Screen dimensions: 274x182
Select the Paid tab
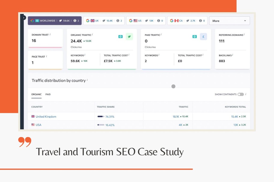[x=48, y=94]
